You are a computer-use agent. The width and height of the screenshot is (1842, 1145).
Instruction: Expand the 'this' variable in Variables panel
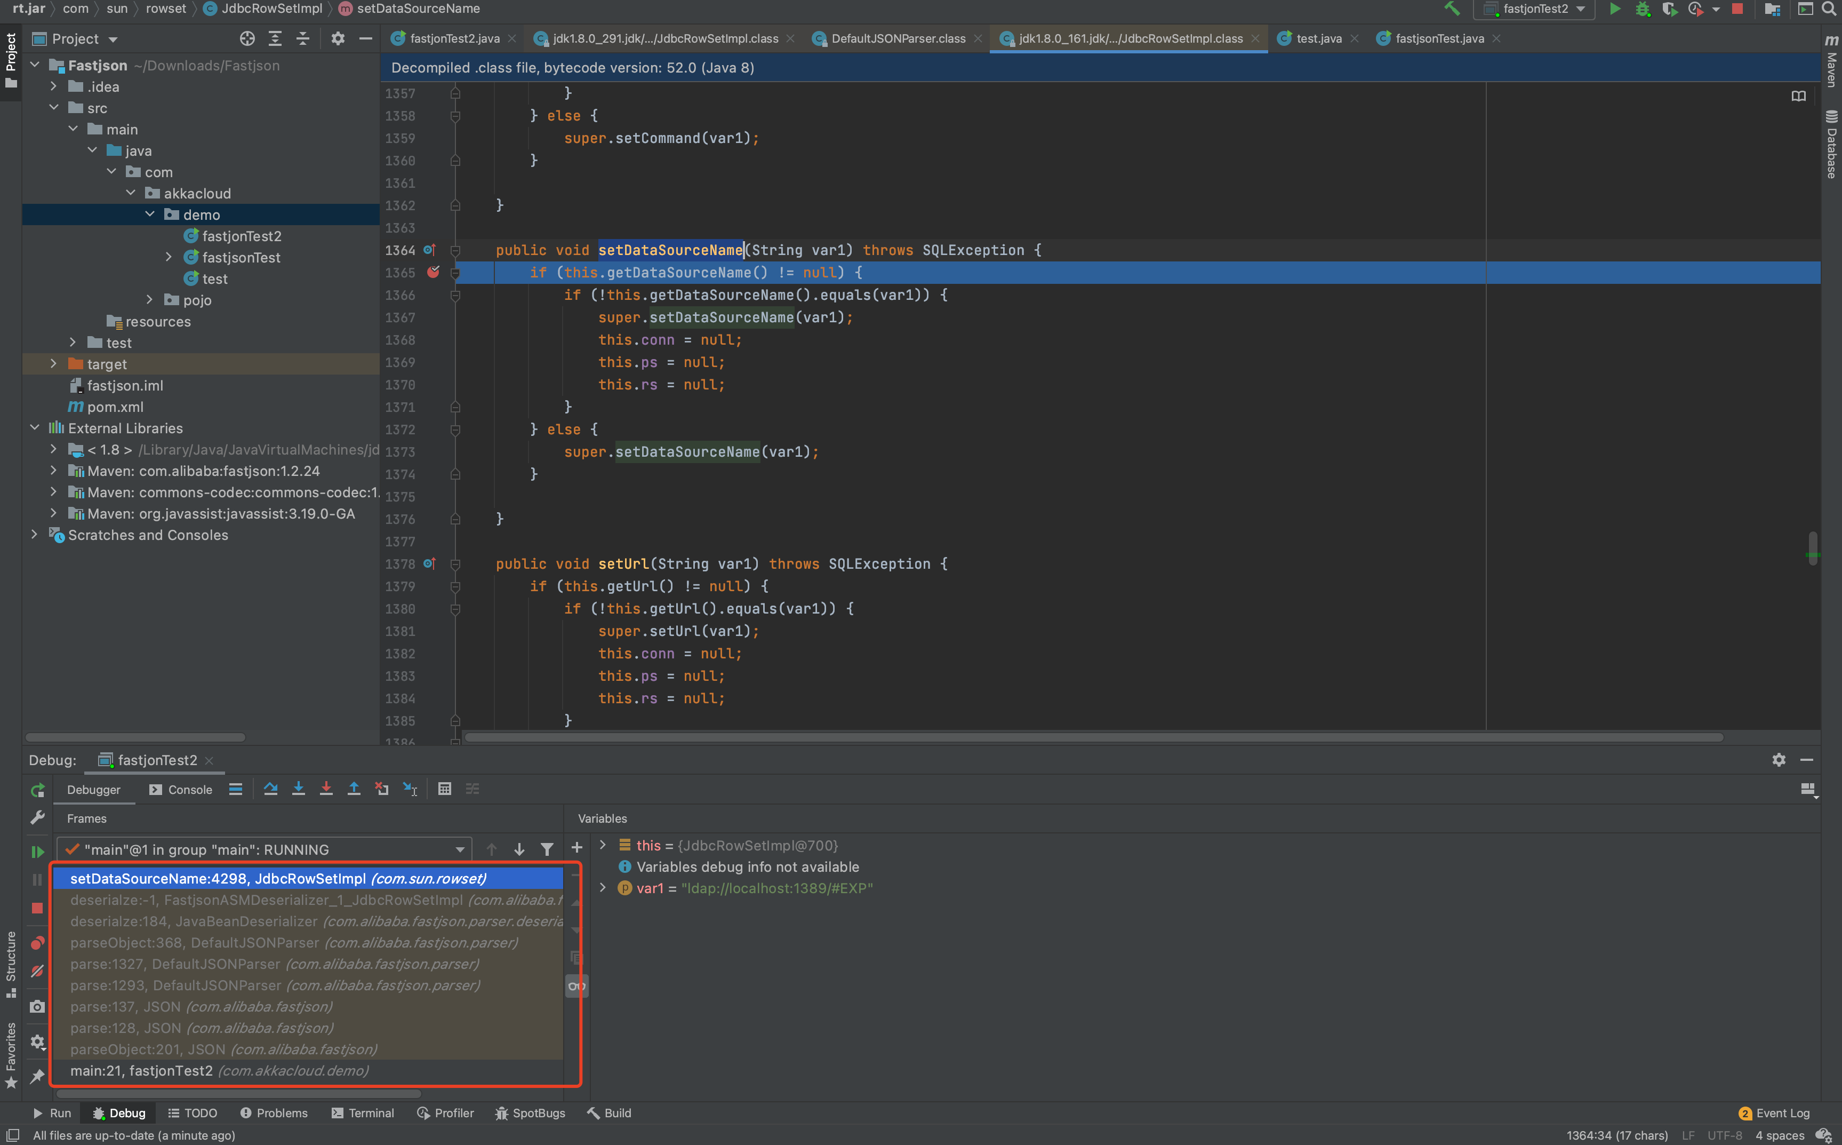(603, 845)
